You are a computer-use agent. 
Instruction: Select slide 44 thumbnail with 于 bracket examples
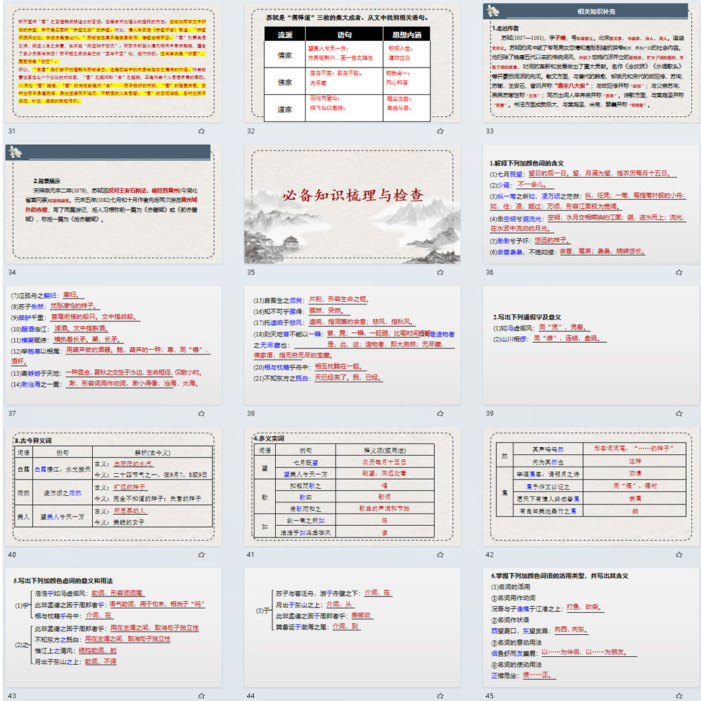[x=352, y=628]
